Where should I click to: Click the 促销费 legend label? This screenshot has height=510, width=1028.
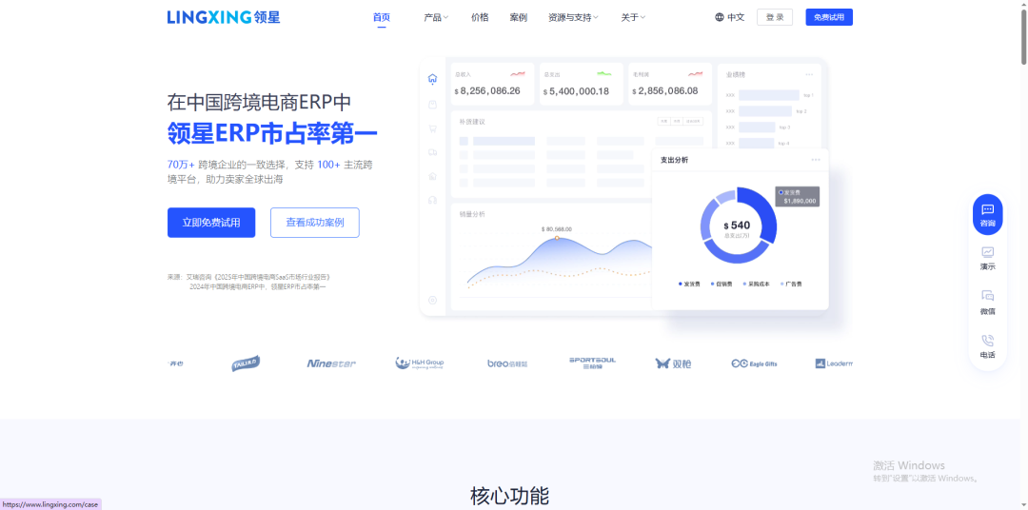click(x=723, y=284)
